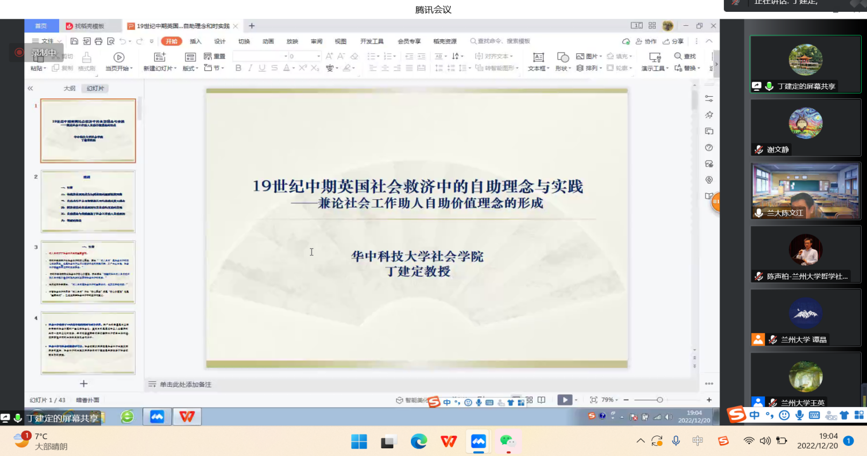Click the Undo arrow icon
Screen dimensions: 867x456
123,41
